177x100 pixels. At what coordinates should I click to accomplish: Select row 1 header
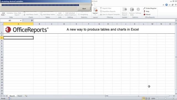2,29
